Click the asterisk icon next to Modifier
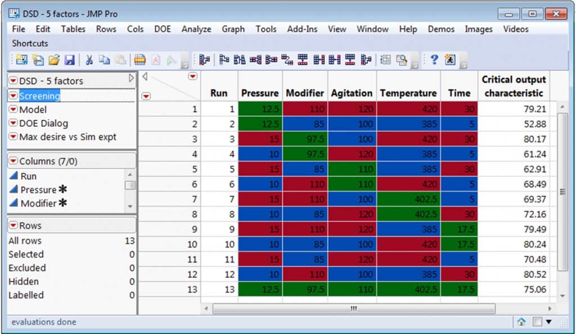Screen dimensions: 576x334 [x=63, y=203]
